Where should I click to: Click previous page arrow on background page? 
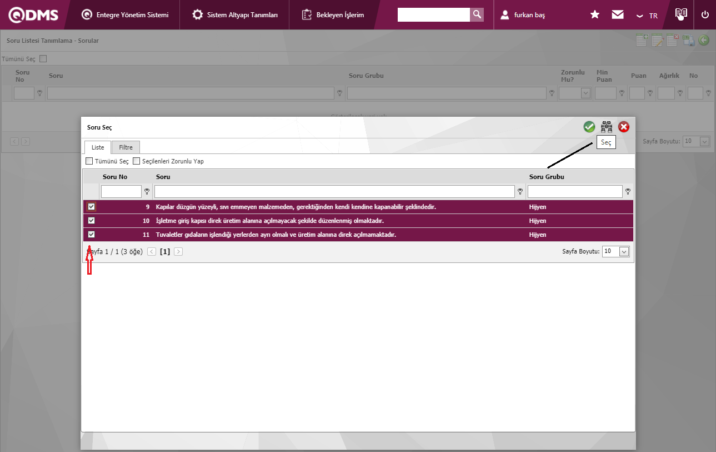click(15, 142)
